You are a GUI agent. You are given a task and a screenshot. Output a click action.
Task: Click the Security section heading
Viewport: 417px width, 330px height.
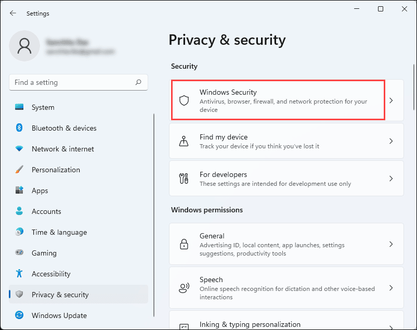coord(184,66)
